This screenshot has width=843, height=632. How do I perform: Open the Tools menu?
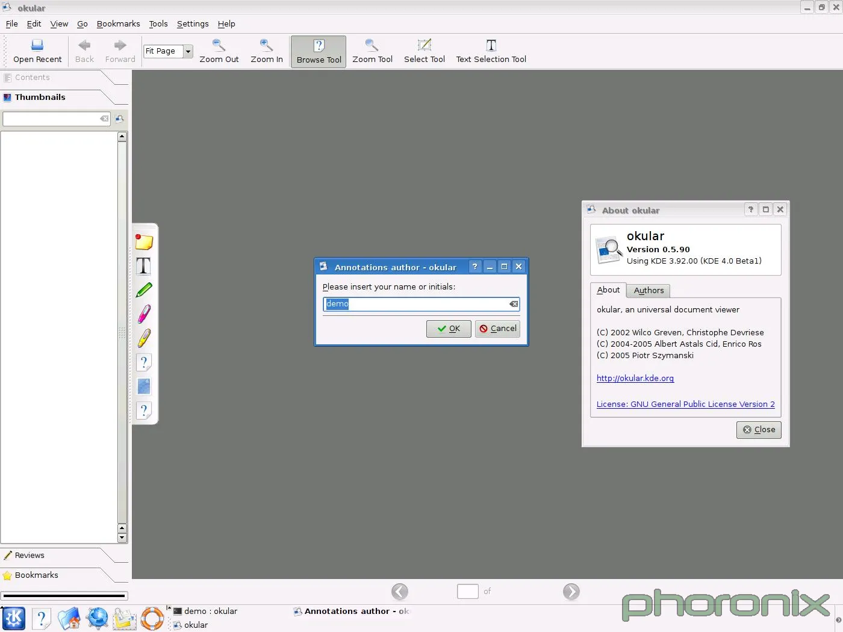pos(158,23)
